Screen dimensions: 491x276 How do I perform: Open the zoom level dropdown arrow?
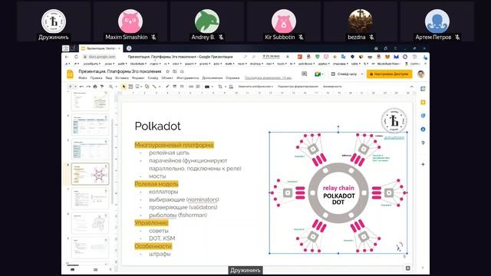coord(116,87)
